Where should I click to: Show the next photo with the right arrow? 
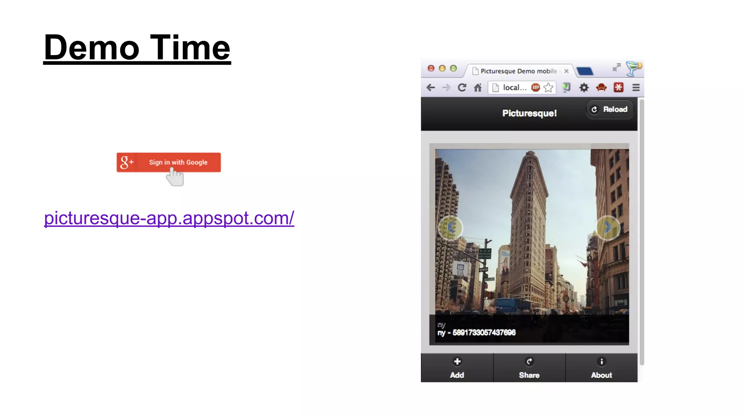click(608, 228)
